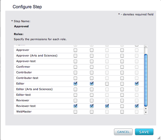
Task: Click the scrollbar up arrow in roles list
Action: 146,108
